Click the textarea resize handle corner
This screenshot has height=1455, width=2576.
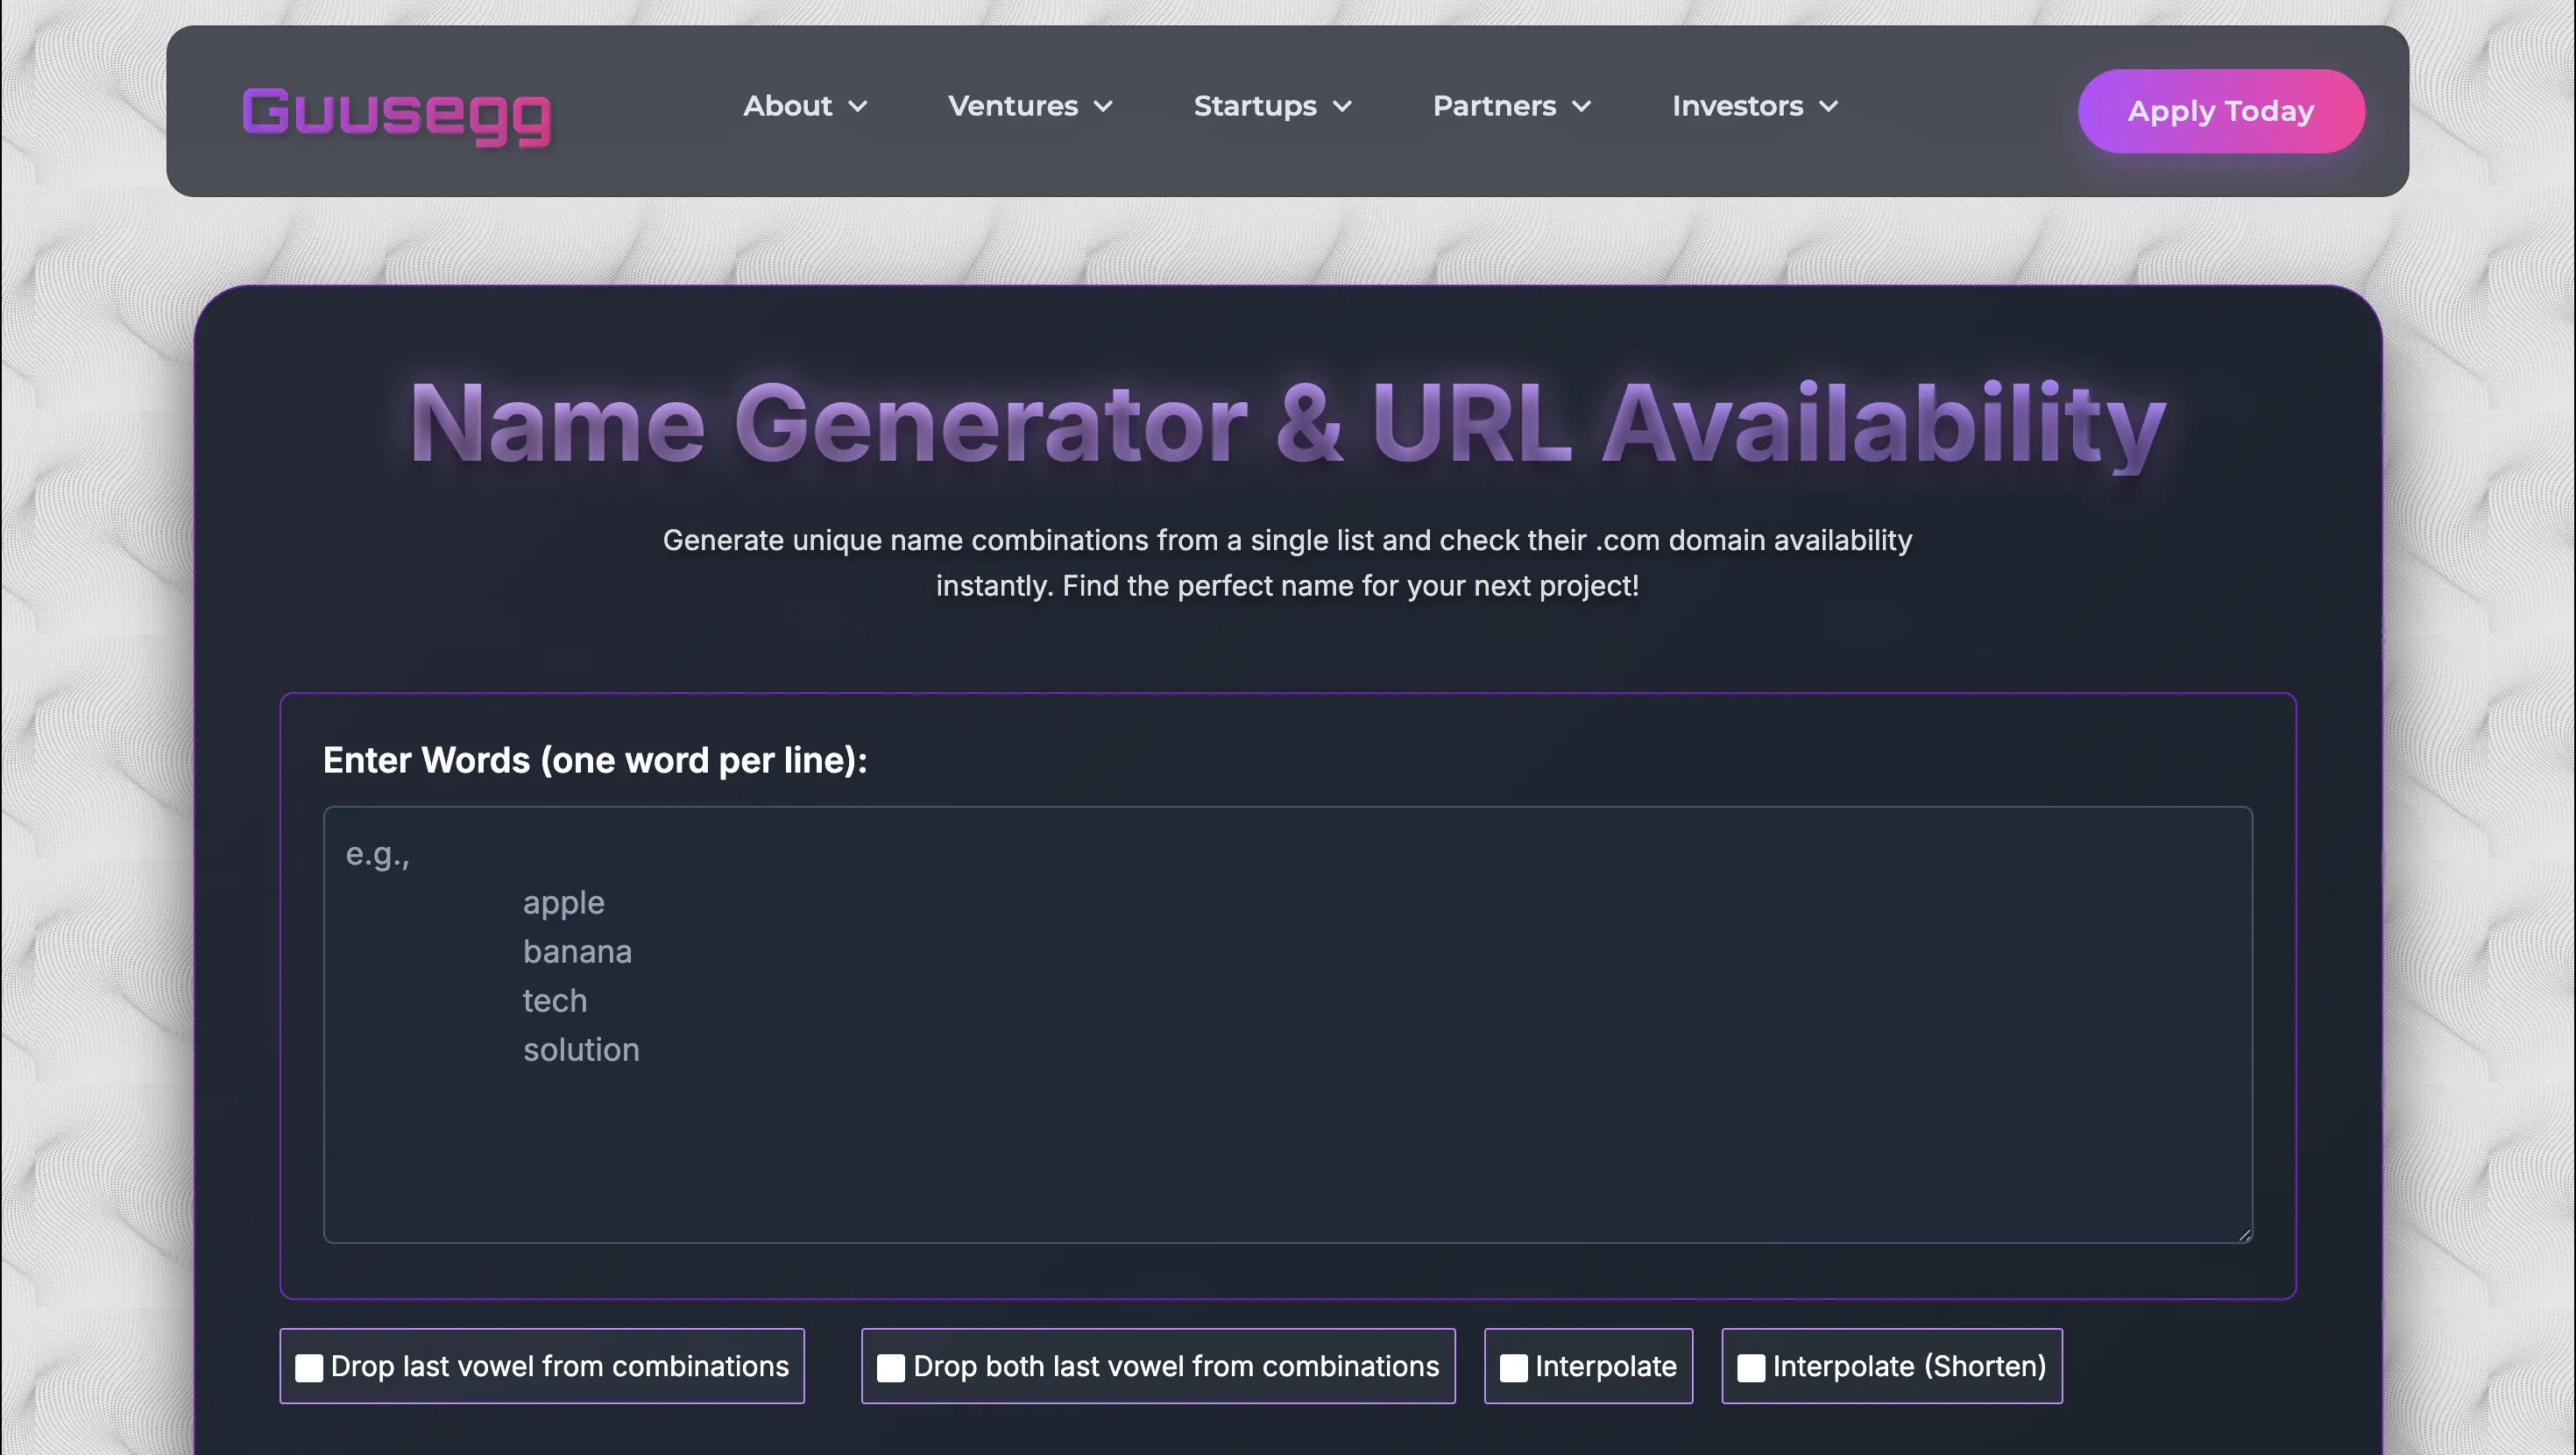[x=2244, y=1235]
